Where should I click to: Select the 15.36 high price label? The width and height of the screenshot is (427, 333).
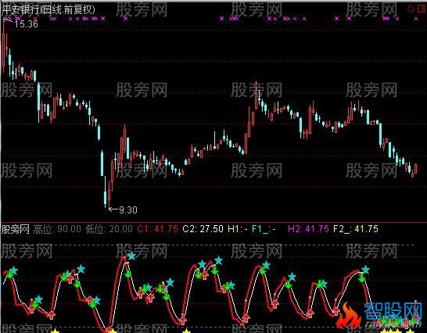(26, 24)
